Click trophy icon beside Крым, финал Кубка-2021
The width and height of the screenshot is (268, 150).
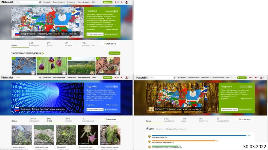[149, 136]
